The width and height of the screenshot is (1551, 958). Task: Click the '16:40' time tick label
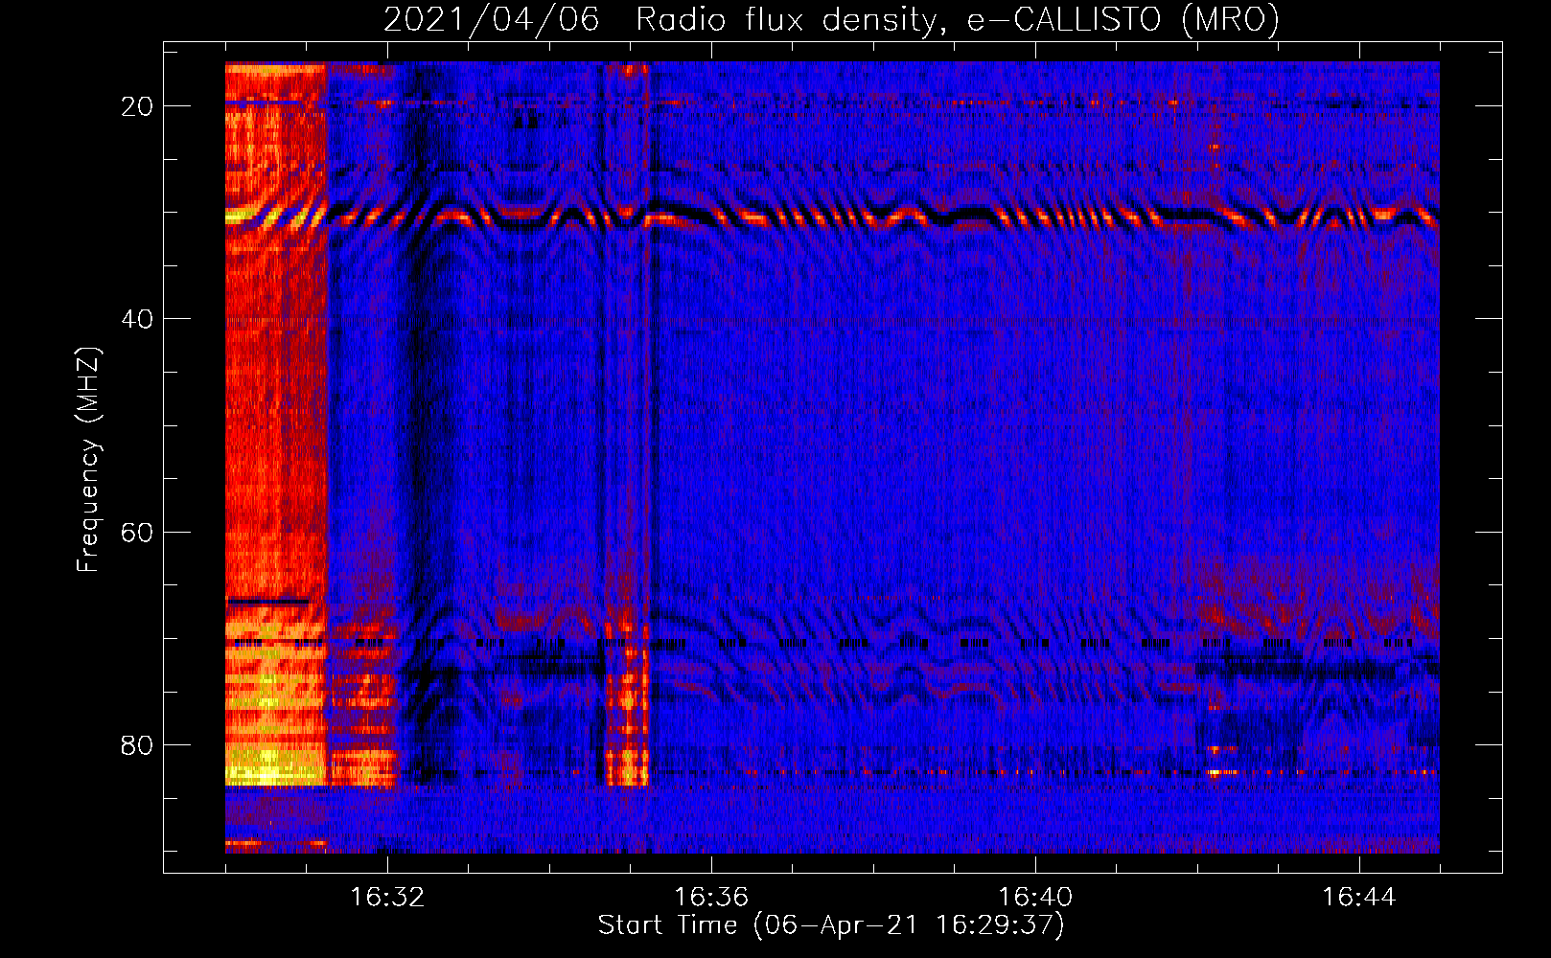(x=1035, y=897)
